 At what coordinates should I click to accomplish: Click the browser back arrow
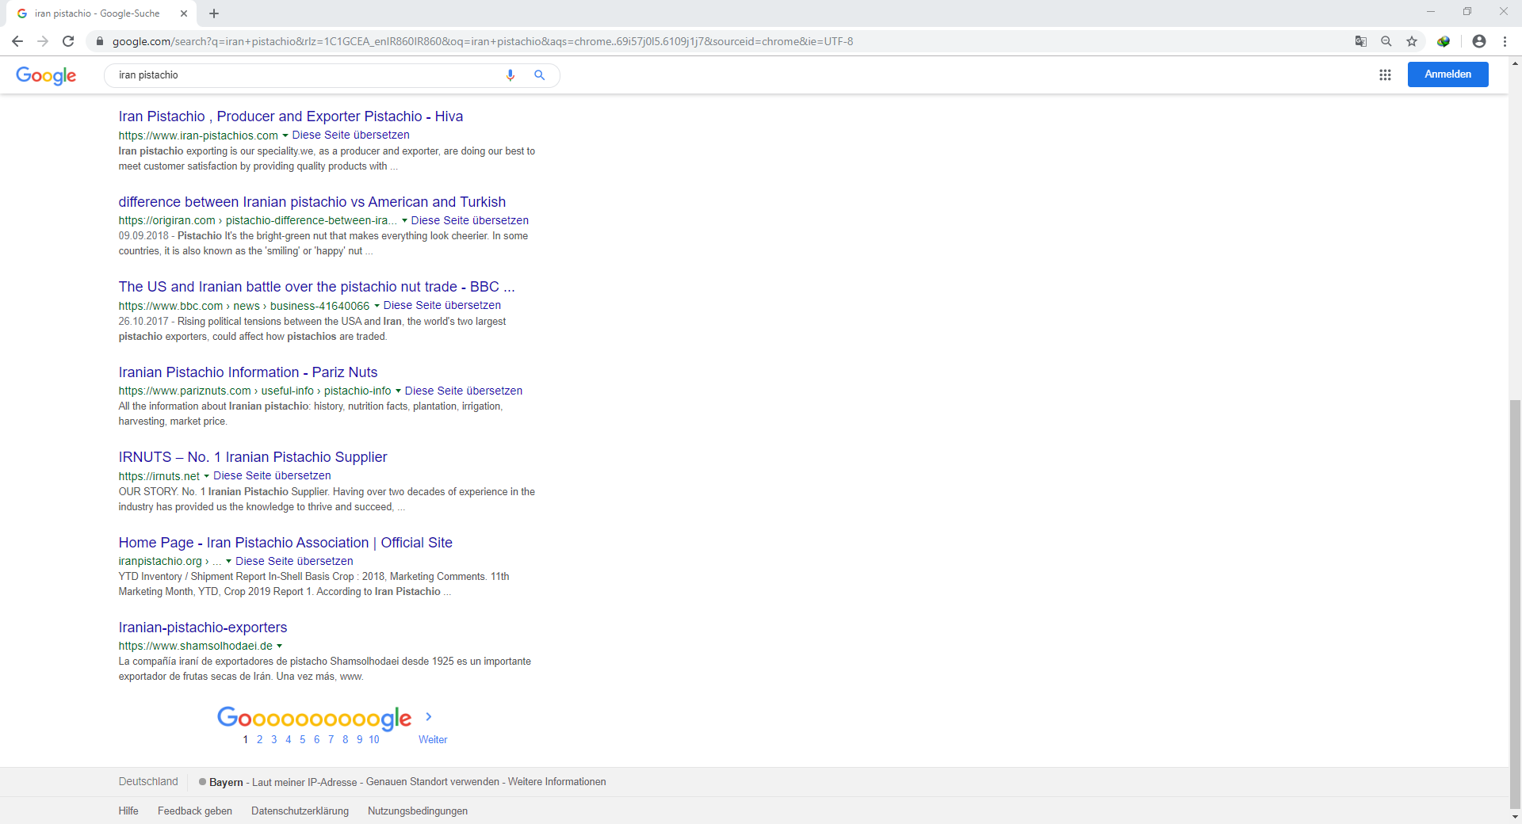(x=17, y=41)
